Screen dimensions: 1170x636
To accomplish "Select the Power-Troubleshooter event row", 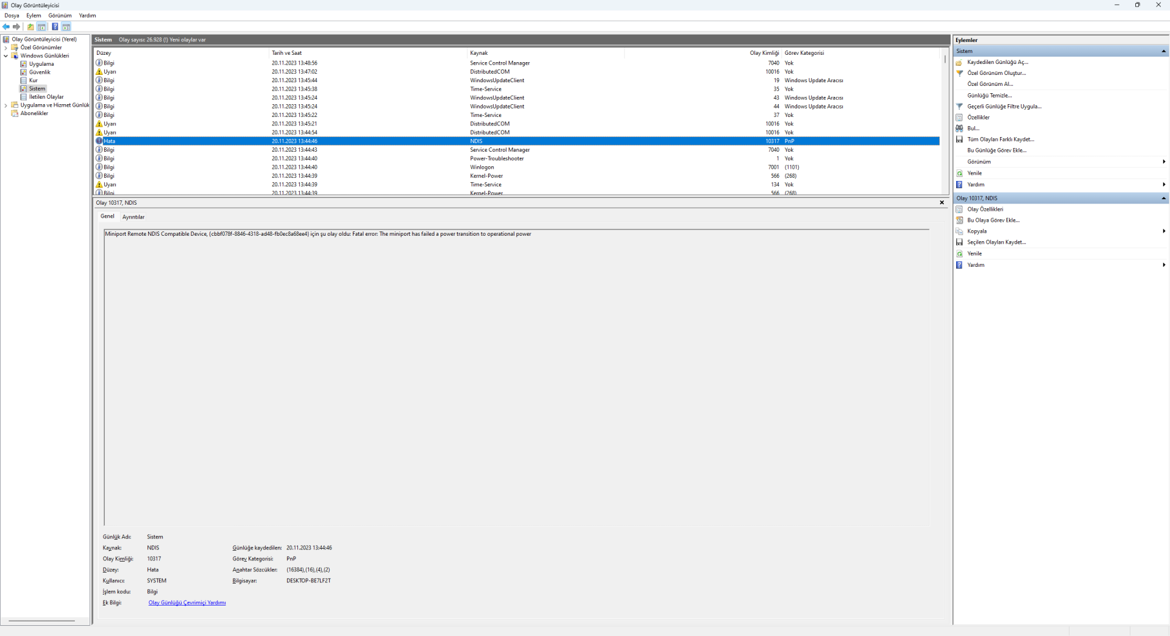I will coord(517,159).
